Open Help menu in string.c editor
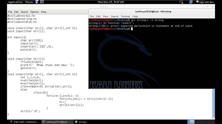The image size is (222, 124). coord(44,12)
